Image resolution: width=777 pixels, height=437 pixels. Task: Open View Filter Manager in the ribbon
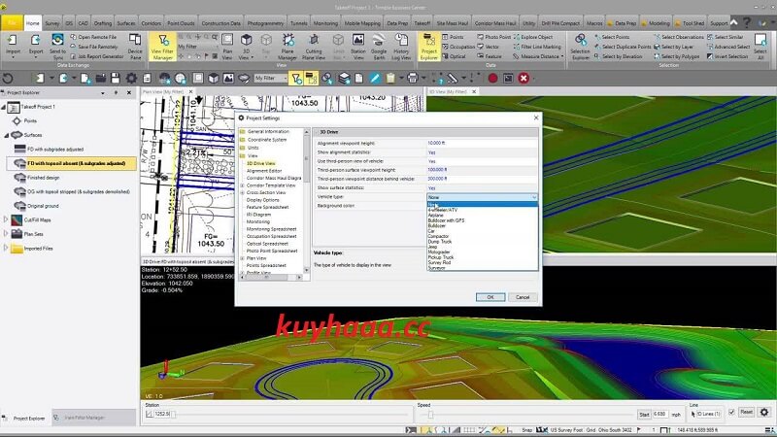coord(162,47)
